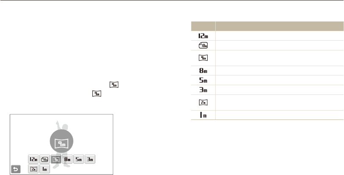Tap the highlighted 9m wide option in the row

[55, 159]
